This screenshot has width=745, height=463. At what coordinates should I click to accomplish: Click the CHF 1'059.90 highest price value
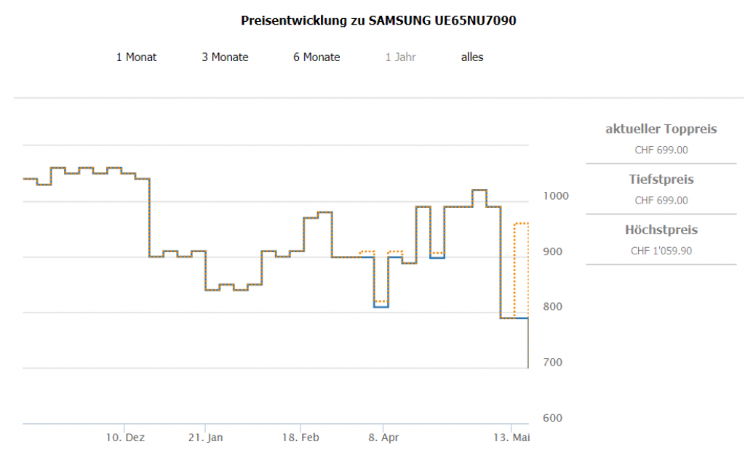tap(661, 251)
